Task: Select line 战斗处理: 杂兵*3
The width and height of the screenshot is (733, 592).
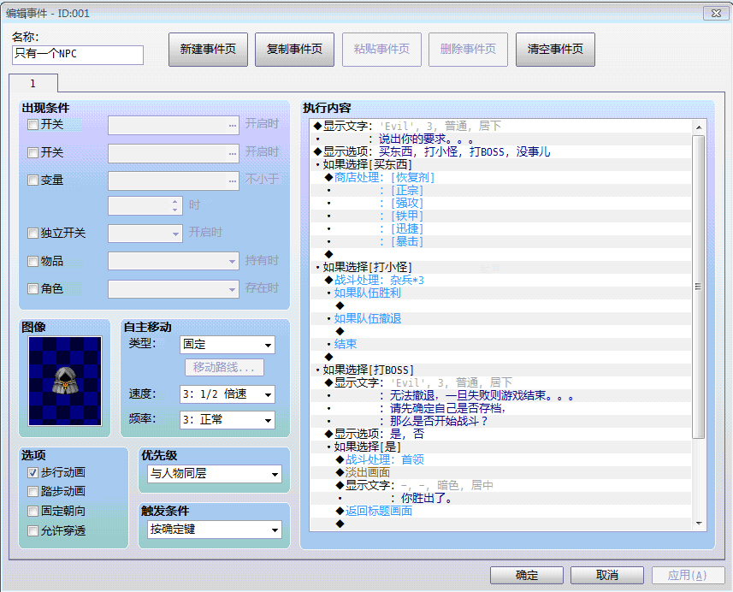Action: (500, 280)
